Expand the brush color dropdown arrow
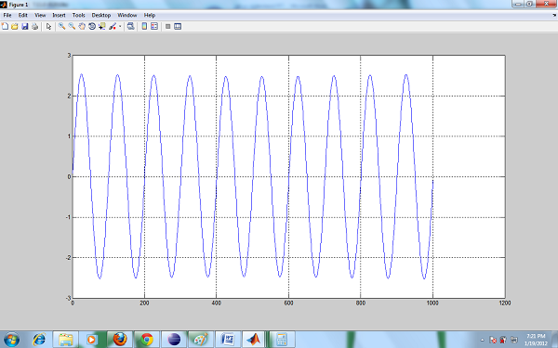 point(120,26)
